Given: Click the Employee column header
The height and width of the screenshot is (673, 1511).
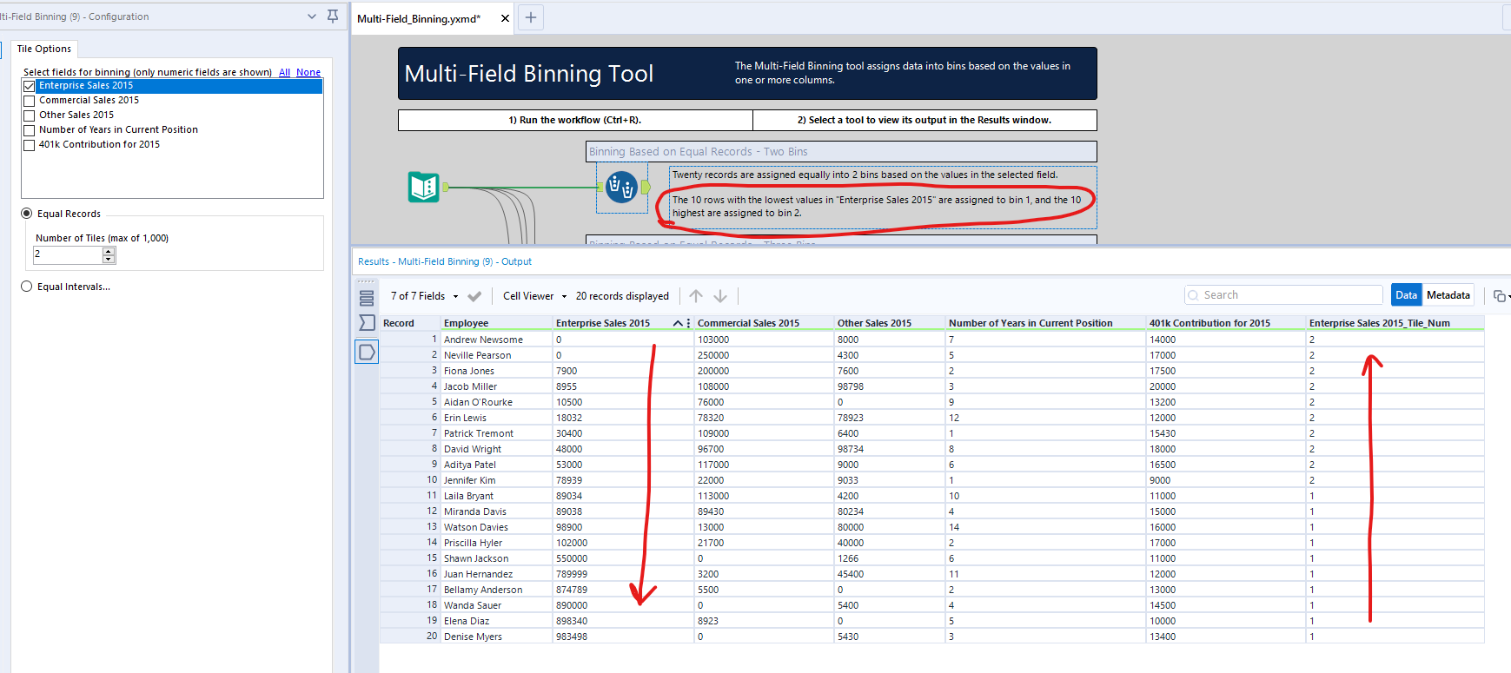Looking at the screenshot, I should coord(496,323).
